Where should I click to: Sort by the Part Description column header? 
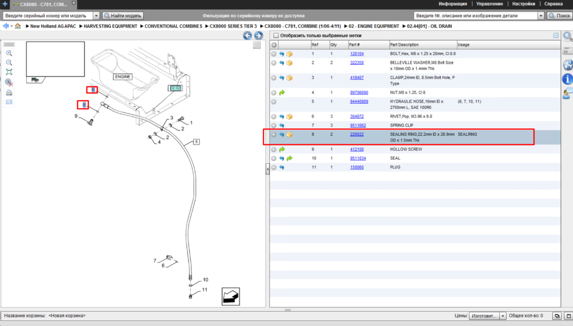pos(423,45)
